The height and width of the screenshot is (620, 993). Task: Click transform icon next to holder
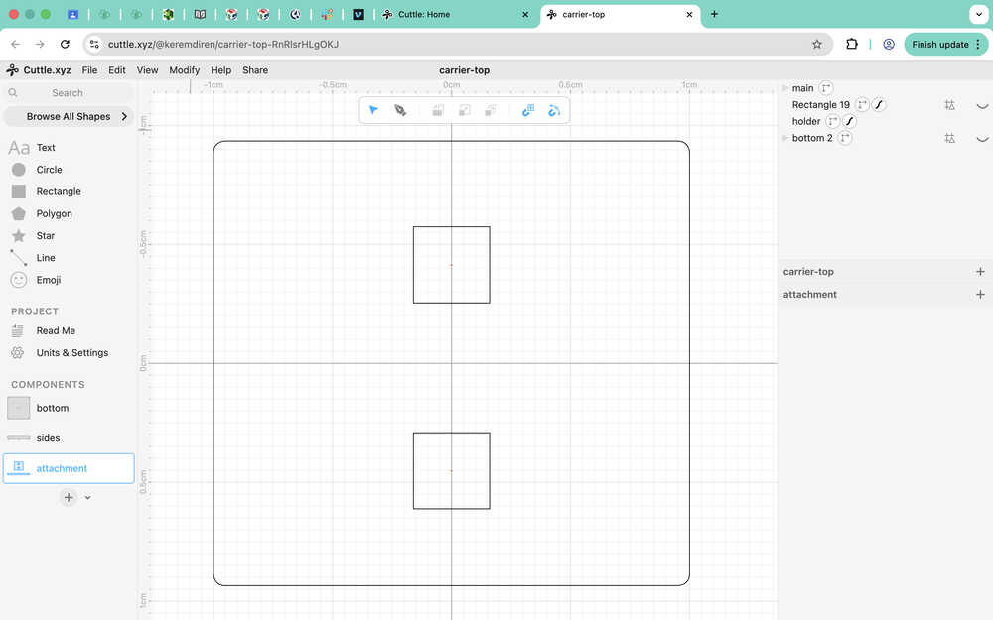click(x=833, y=121)
